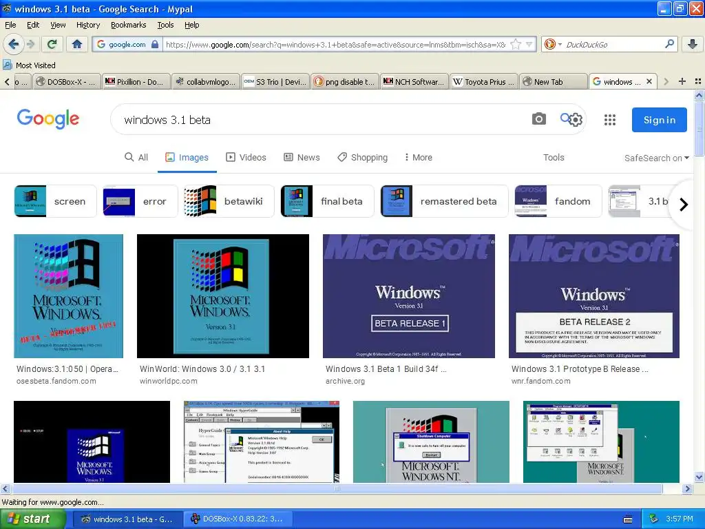Open the Help menu
This screenshot has width=705, height=529.
click(x=191, y=25)
